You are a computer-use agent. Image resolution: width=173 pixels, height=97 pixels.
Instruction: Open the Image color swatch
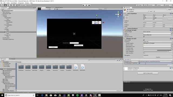coord(157,33)
